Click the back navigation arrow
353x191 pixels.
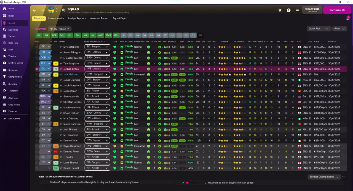point(34,10)
